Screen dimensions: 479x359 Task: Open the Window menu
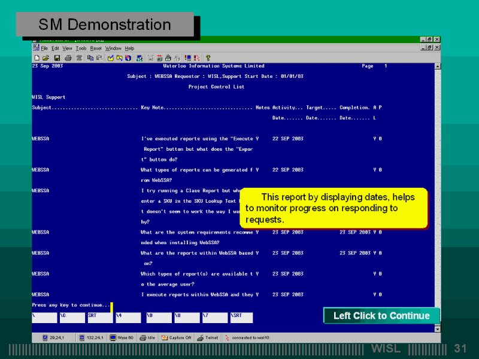[113, 48]
